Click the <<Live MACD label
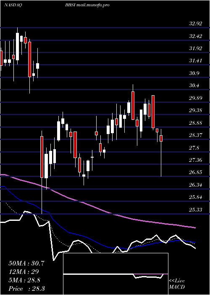 177,284
